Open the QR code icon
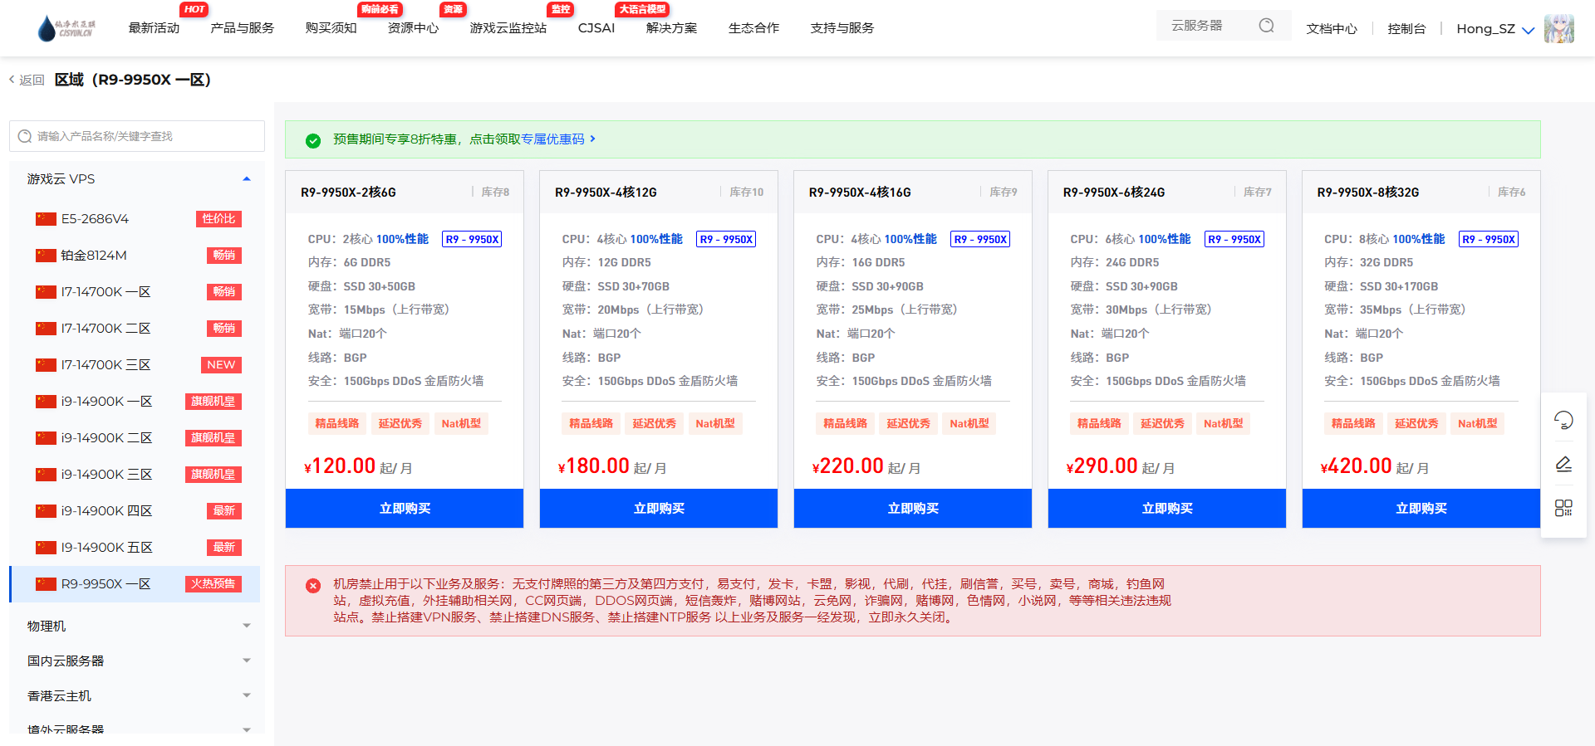The image size is (1595, 746). 1563,508
